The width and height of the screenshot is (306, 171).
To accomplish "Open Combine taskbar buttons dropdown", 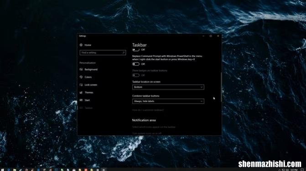I will (x=168, y=101).
